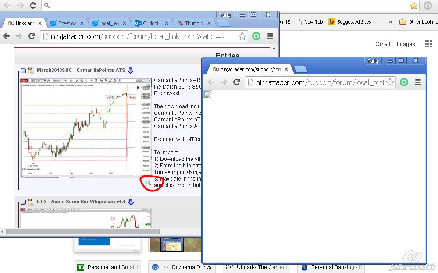Switch to the Links and tab
The width and height of the screenshot is (438, 273).
(x=25, y=23)
